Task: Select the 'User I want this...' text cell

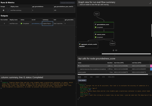Action: 58,24
